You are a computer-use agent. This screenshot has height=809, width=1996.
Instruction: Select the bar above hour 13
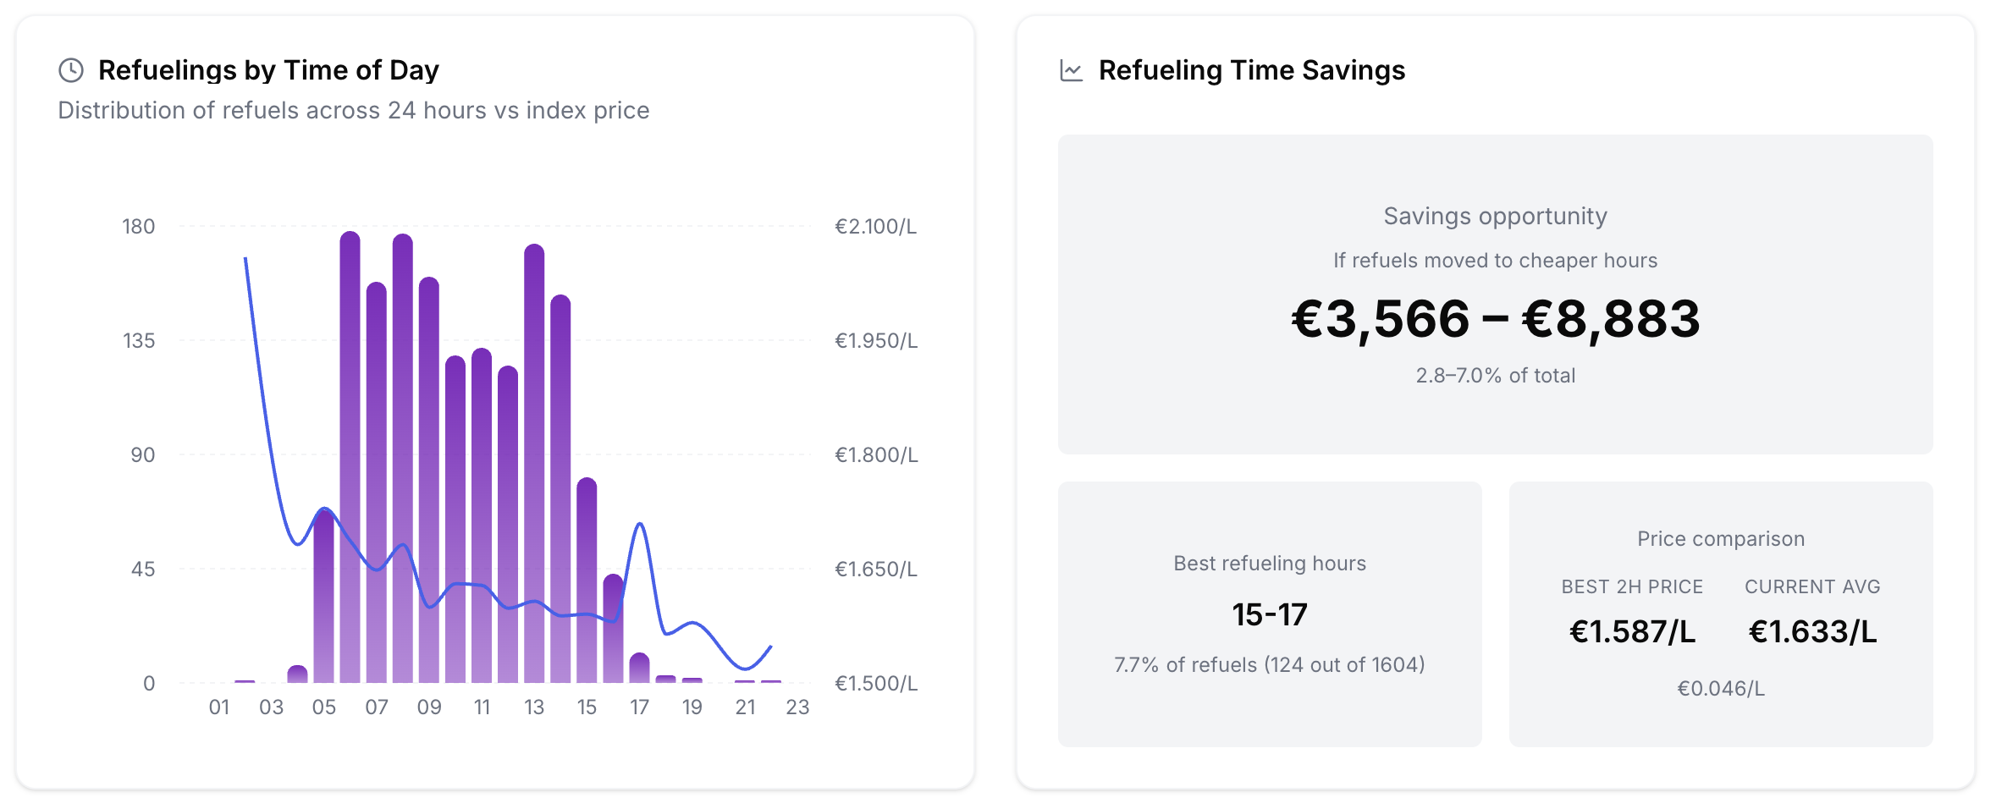[534, 465]
